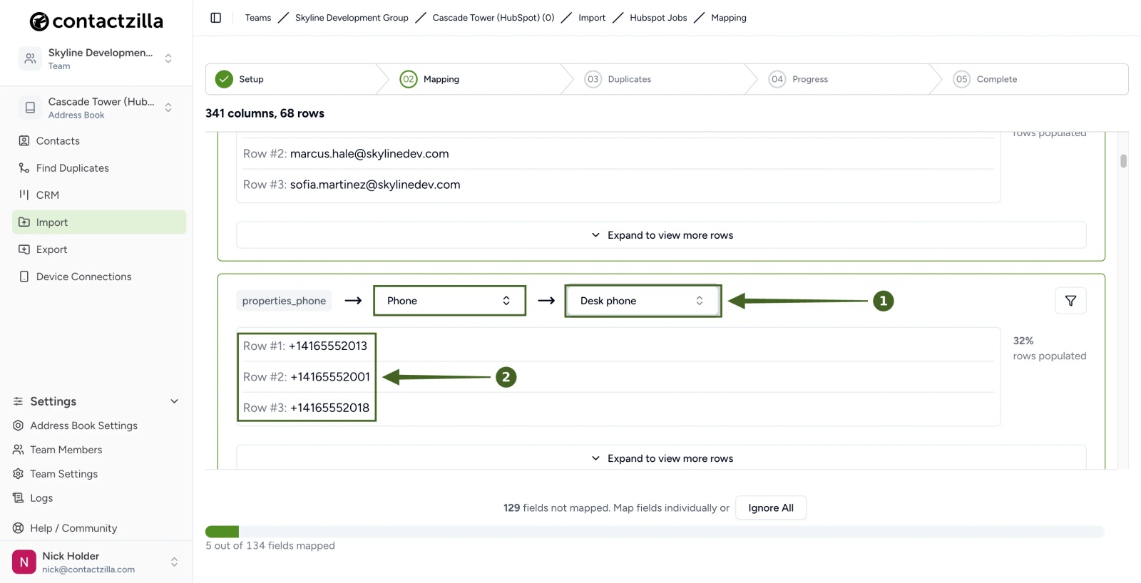The width and height of the screenshot is (1141, 583).
Task: Click Row #2 value +14165552001
Action: pos(330,377)
